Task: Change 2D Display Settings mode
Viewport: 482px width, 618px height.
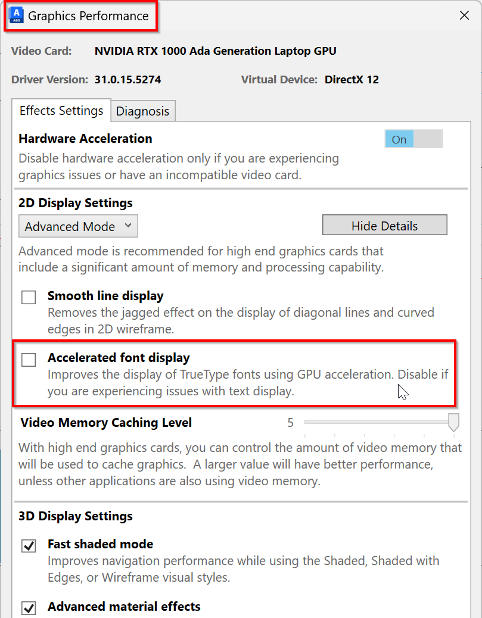Action: pyautogui.click(x=78, y=226)
